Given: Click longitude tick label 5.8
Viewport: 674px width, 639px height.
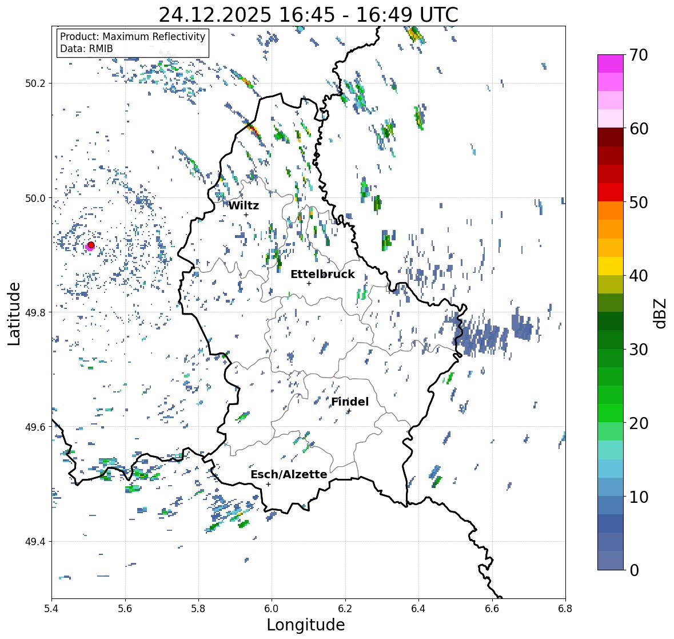Looking at the screenshot, I should pyautogui.click(x=198, y=609).
